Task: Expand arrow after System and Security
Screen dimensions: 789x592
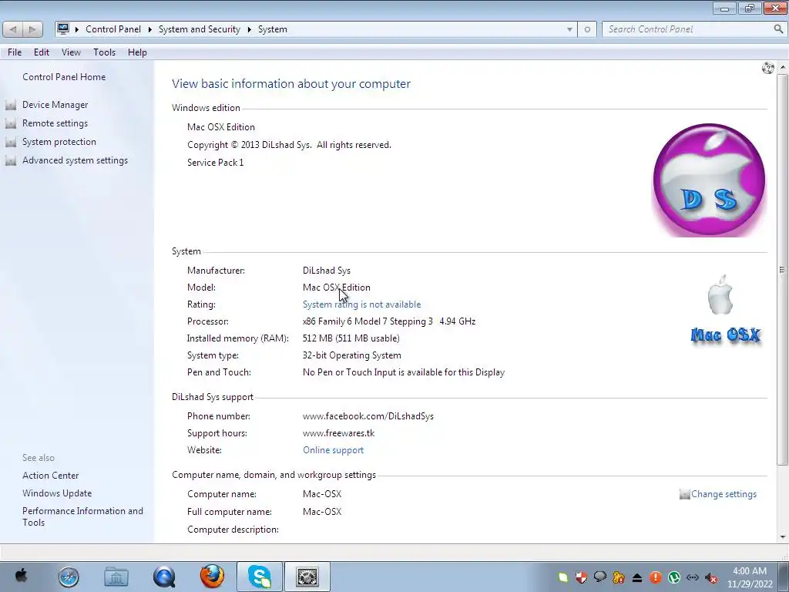Action: 249,29
